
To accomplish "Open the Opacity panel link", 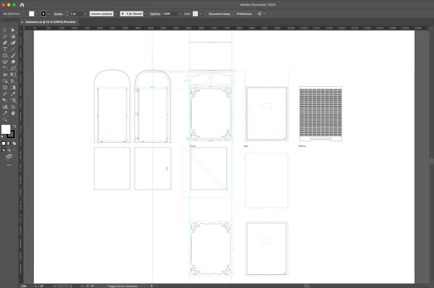I will [155, 14].
